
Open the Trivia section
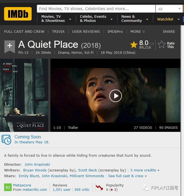click(58, 31)
